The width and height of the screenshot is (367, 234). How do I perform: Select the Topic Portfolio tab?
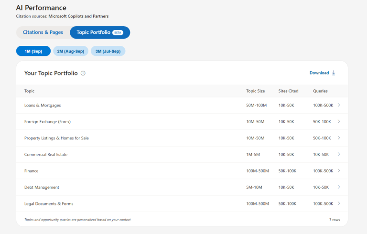(x=100, y=32)
